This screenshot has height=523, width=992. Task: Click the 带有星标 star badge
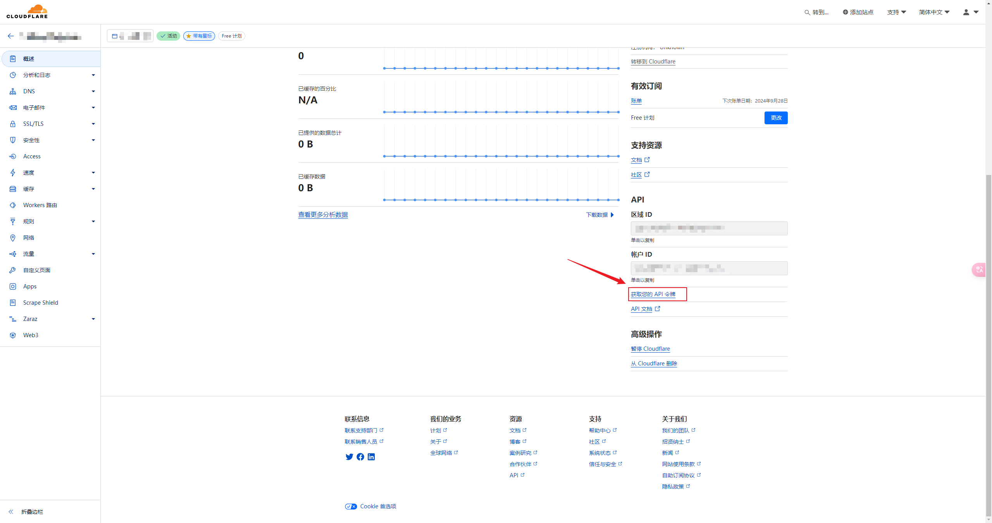[x=199, y=36]
